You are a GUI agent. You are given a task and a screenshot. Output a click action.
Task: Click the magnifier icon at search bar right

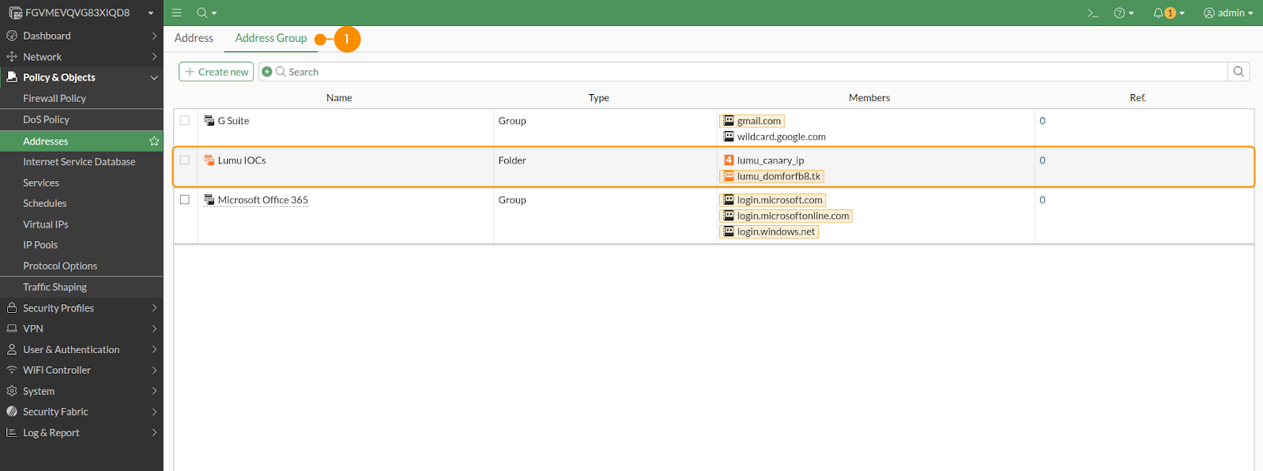click(1238, 72)
